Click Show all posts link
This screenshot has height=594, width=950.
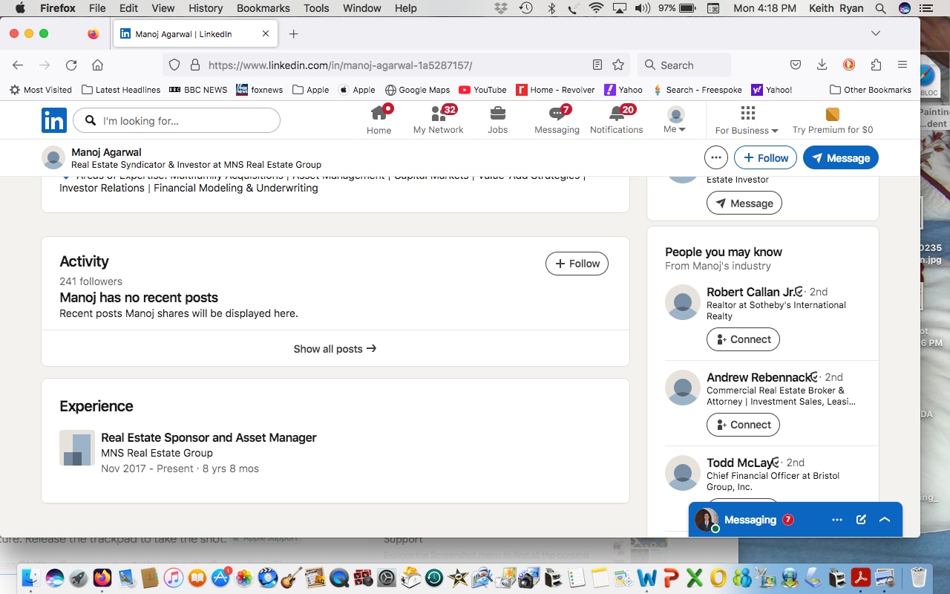(x=335, y=348)
